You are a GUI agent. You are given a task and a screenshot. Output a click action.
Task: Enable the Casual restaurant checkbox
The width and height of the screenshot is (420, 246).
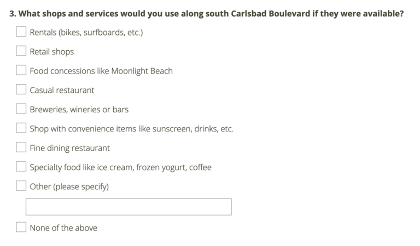(21, 89)
